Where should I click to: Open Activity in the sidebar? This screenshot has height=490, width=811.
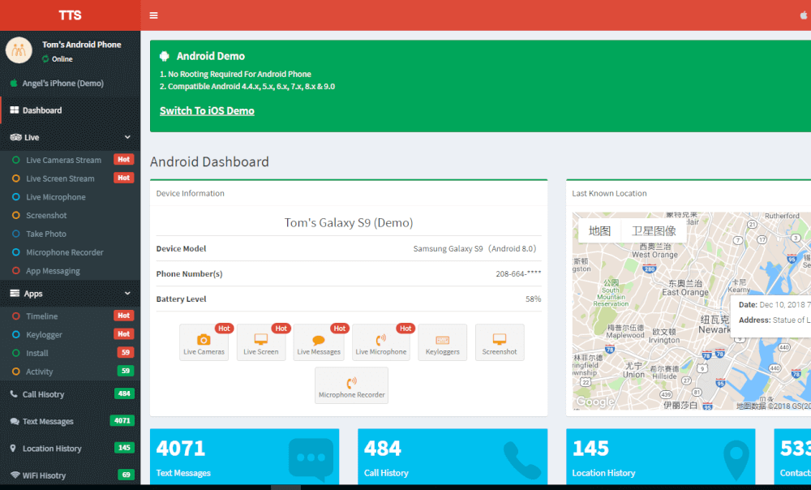pos(71,372)
